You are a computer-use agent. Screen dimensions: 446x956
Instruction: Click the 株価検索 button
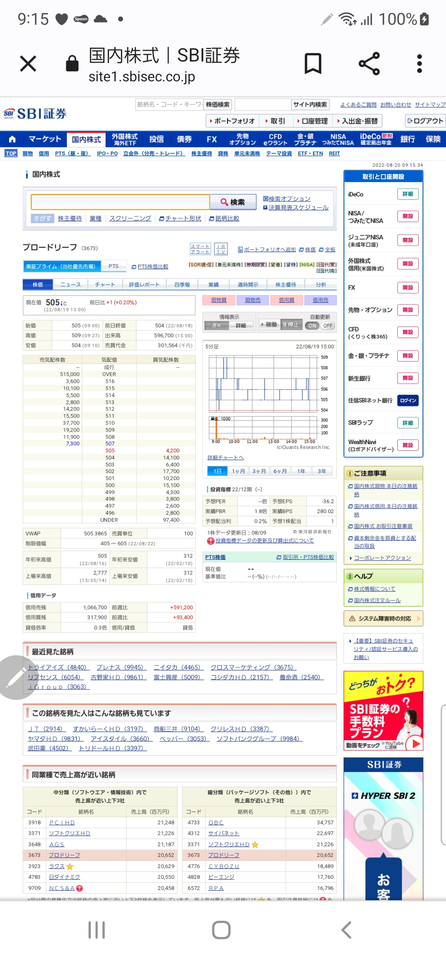click(x=218, y=105)
